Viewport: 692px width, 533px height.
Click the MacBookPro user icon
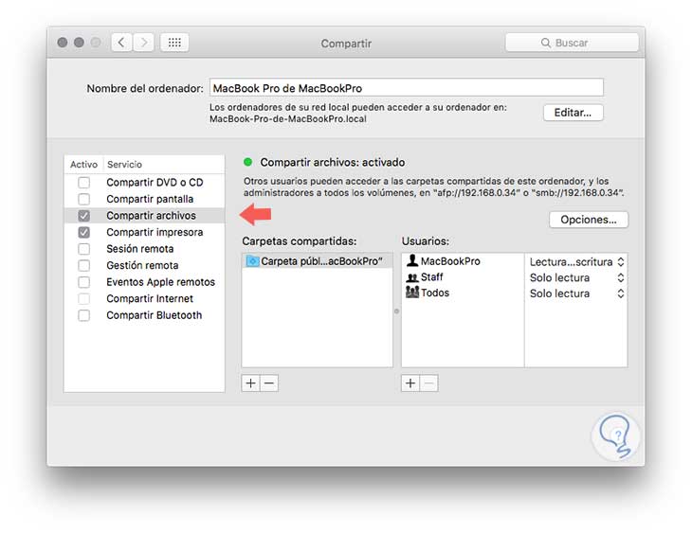[x=412, y=260]
